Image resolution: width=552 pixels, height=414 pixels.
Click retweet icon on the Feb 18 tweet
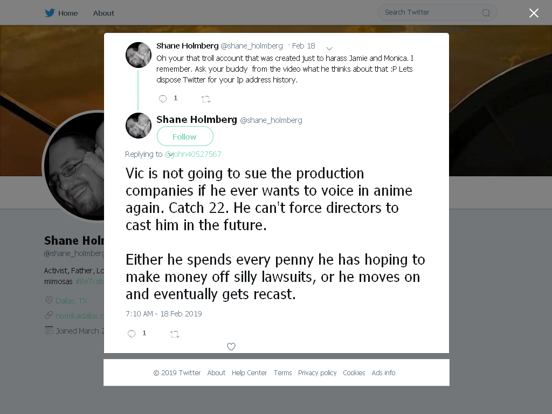tap(206, 99)
